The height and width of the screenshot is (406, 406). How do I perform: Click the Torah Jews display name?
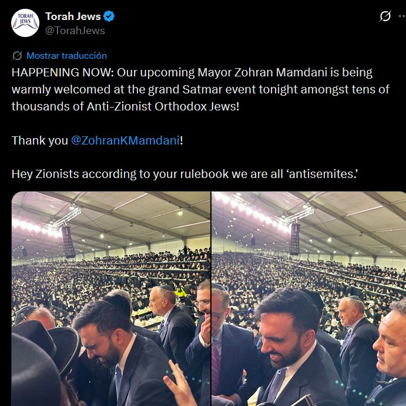tap(73, 16)
